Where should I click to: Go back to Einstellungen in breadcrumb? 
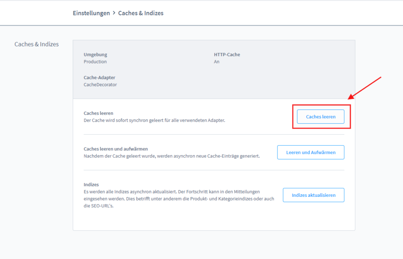[91, 13]
